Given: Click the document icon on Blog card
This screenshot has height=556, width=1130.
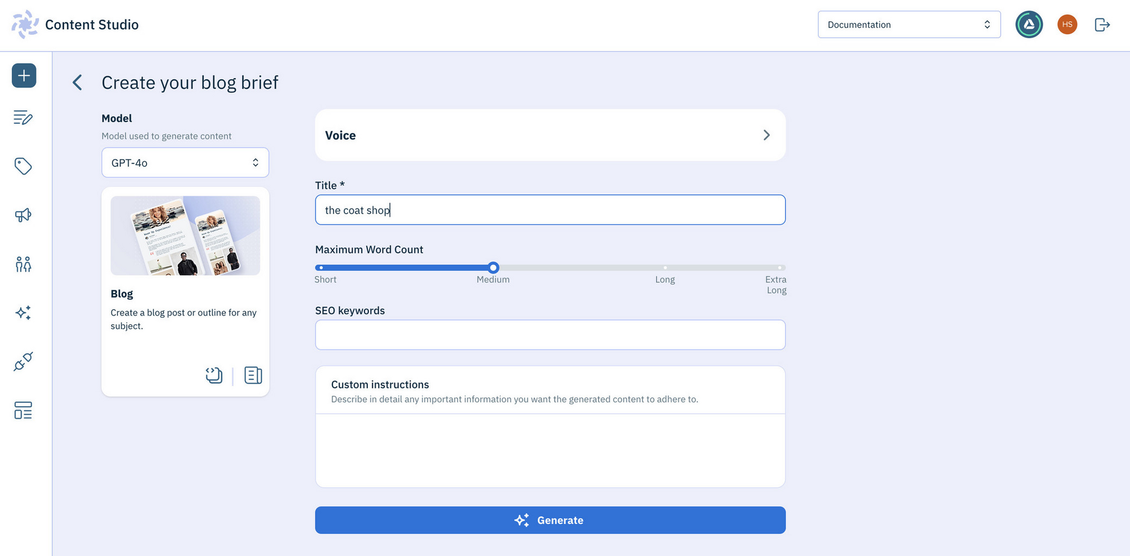Looking at the screenshot, I should click(x=253, y=375).
